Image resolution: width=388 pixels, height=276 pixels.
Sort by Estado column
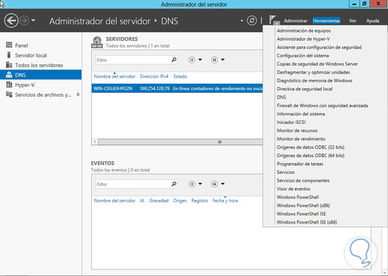(180, 76)
